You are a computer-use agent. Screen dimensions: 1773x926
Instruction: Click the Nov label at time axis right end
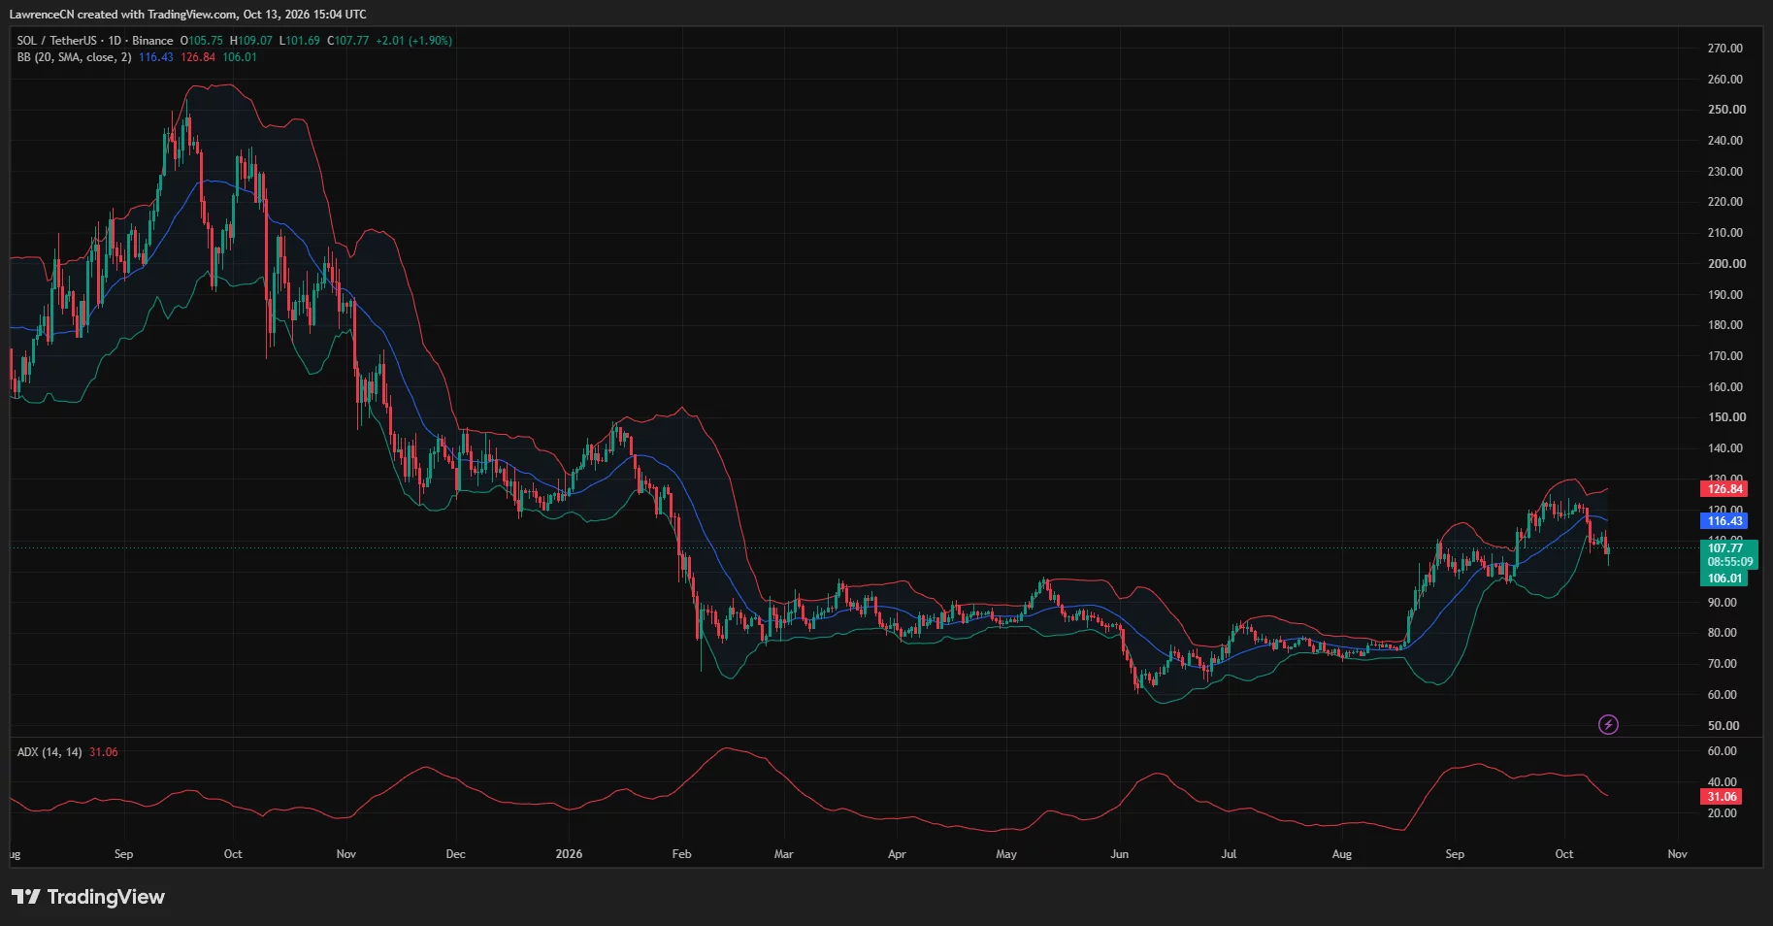(1677, 854)
